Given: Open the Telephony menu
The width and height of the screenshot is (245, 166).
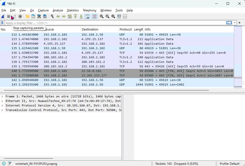Looking at the screenshot, I should point(90,10).
